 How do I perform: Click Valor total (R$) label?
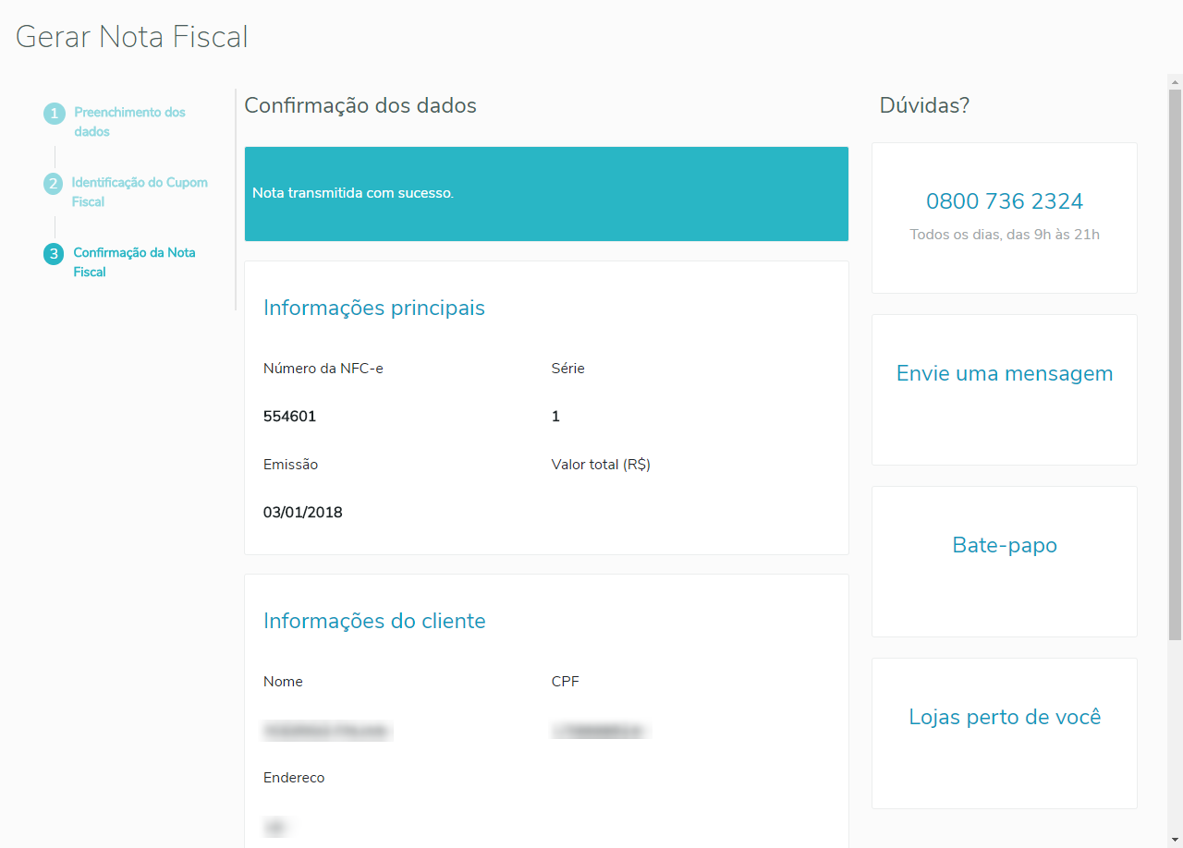[601, 465]
